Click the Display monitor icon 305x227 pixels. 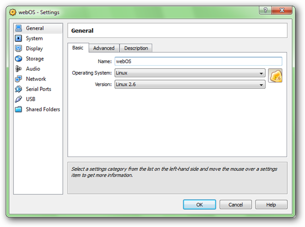19,48
